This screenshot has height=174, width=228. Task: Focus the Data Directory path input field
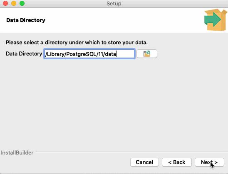pos(89,54)
